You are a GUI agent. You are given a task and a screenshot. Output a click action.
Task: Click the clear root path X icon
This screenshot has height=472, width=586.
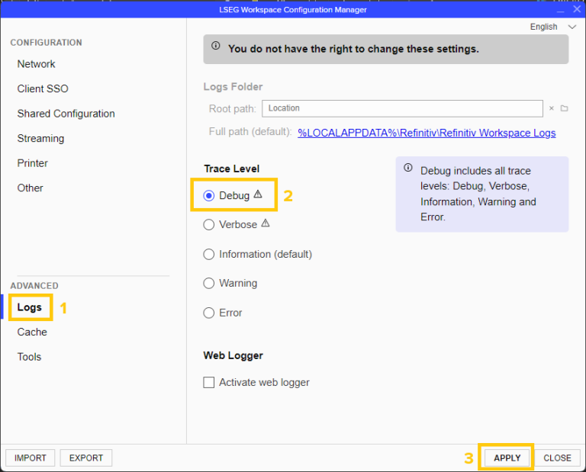pos(551,108)
